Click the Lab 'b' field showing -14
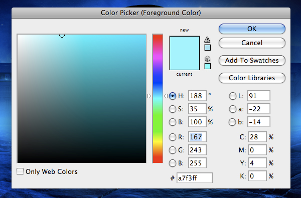 pyautogui.click(x=259, y=122)
